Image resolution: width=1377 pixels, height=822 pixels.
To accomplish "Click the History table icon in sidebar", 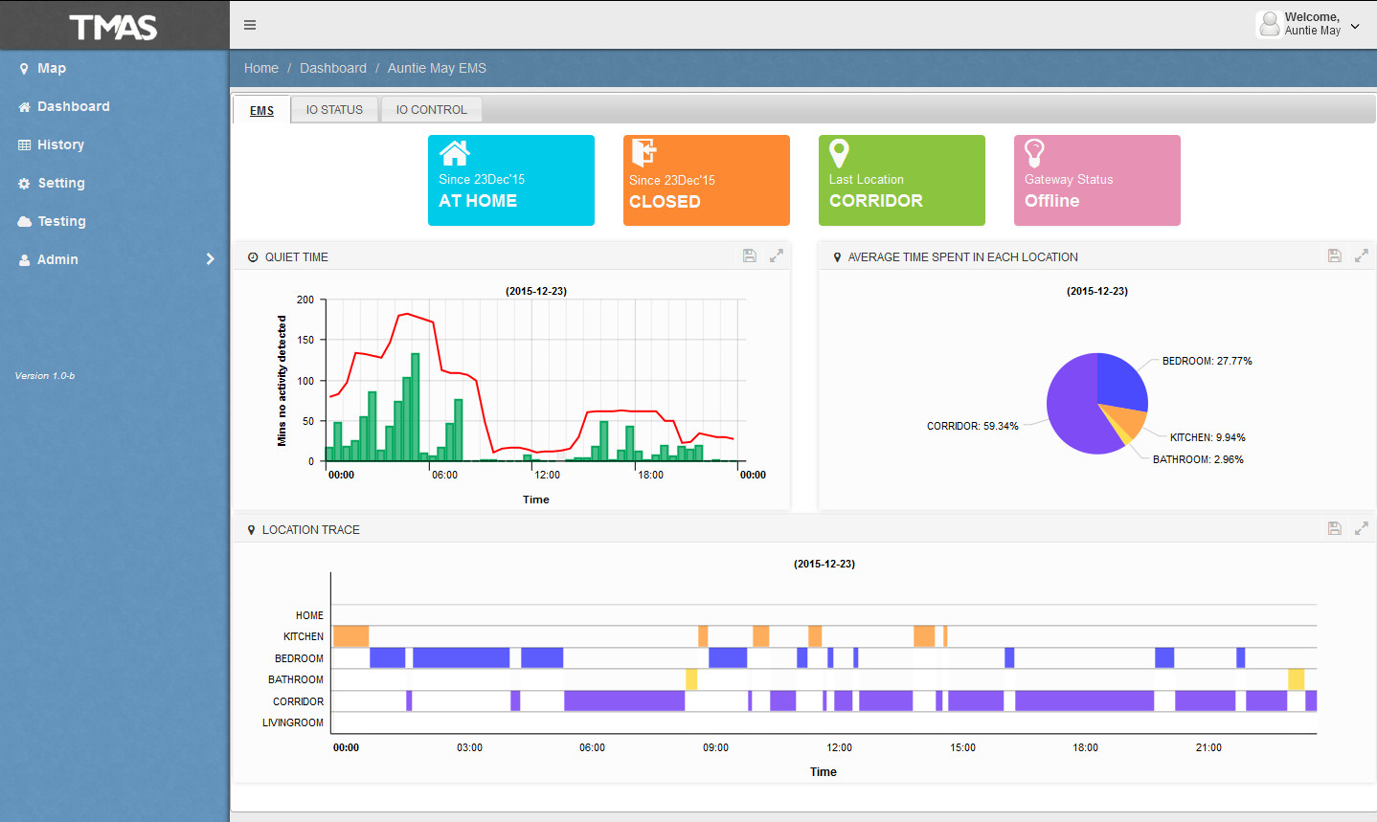I will pos(24,145).
